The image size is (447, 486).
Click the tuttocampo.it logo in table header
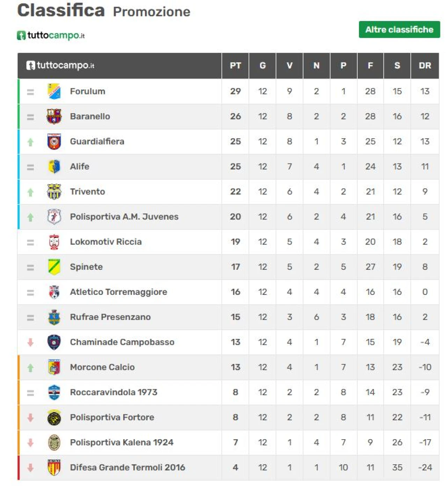click(60, 65)
